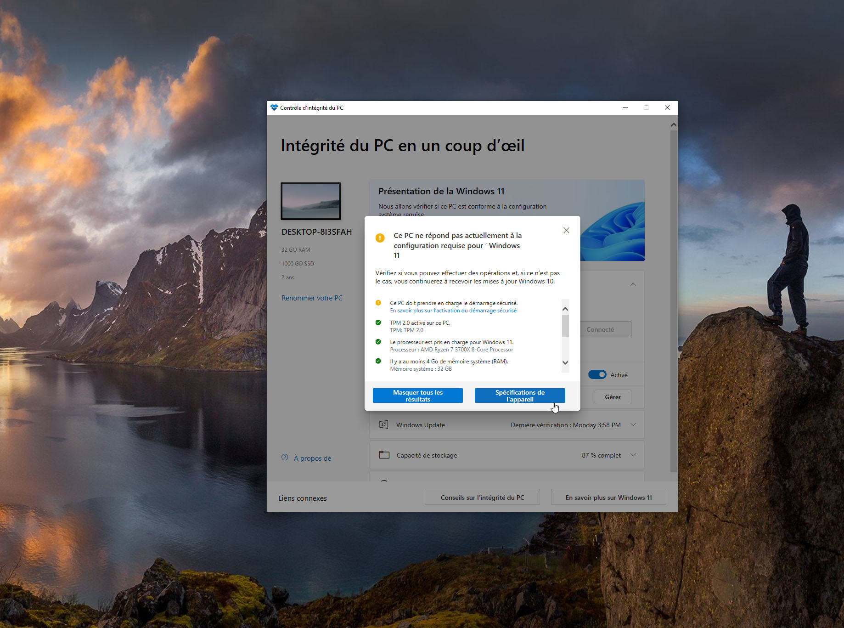The image size is (844, 628).
Task: Click the À propos de help icon
Action: (x=285, y=458)
